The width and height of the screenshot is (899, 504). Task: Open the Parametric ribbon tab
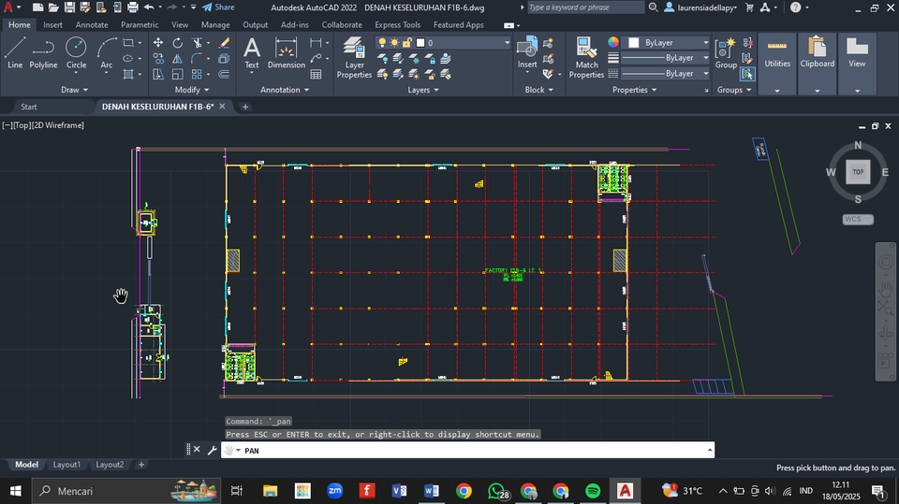tap(140, 25)
